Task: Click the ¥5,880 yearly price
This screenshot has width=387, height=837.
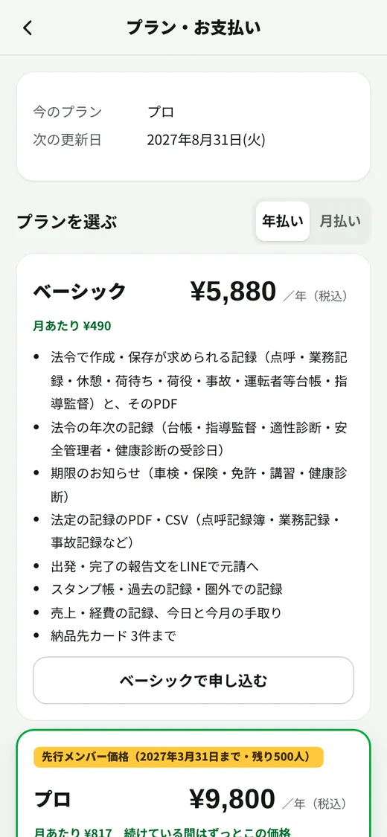Action: pyautogui.click(x=233, y=292)
